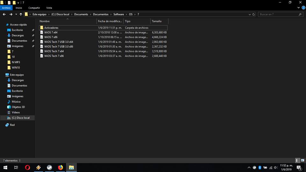Image resolution: width=306 pixels, height=172 pixels.
Task: Open Vídeos under Este equipo
Action: pyautogui.click(x=13, y=112)
